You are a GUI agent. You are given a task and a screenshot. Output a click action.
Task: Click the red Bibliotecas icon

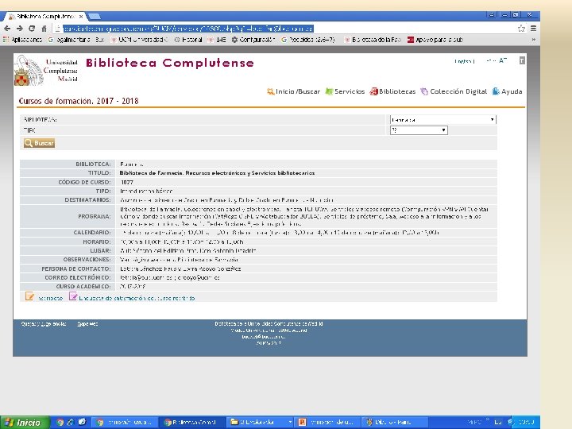tap(373, 91)
